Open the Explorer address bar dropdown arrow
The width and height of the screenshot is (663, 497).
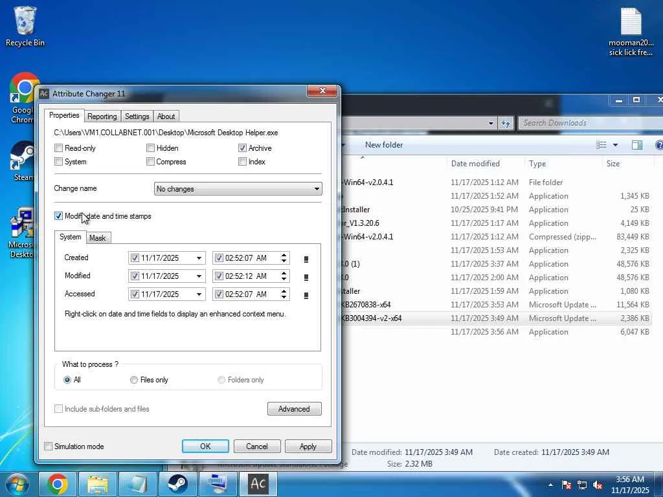coord(491,124)
